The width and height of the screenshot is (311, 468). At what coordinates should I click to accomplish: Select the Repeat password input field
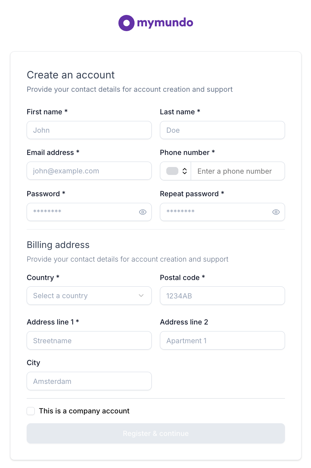(x=216, y=212)
